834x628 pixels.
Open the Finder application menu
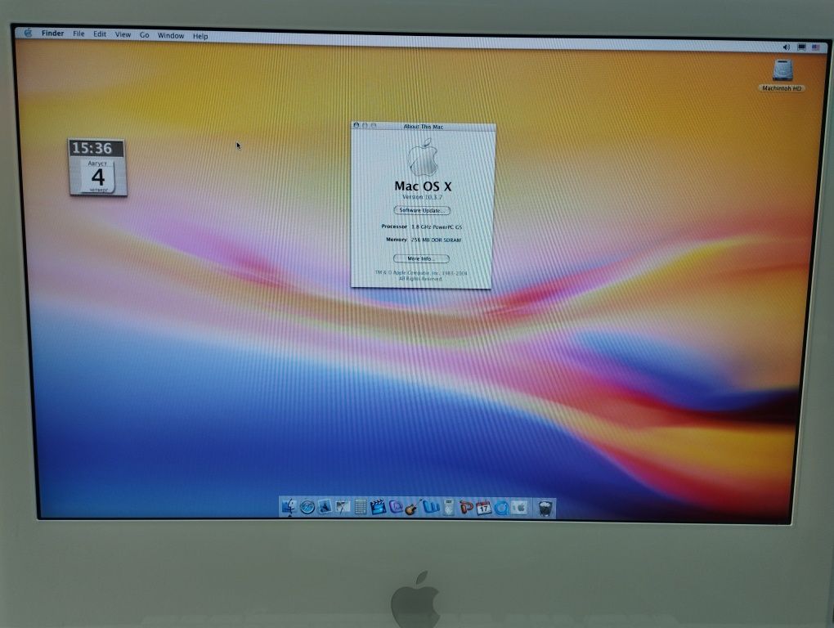[x=52, y=34]
